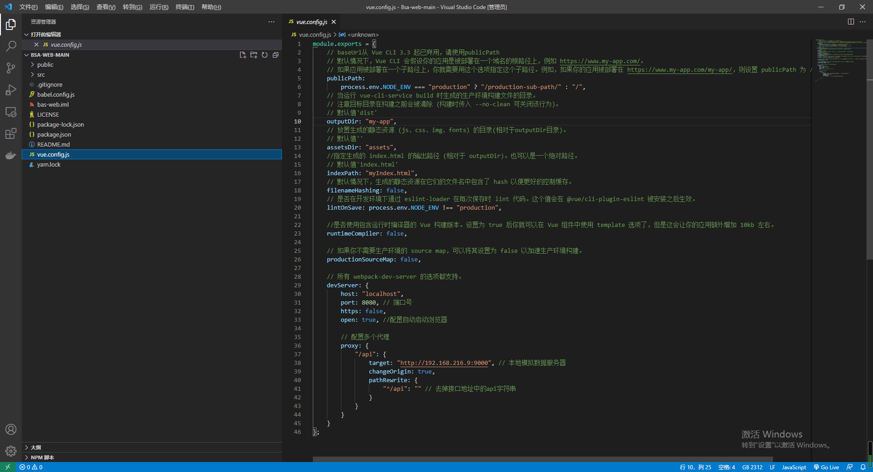Screen dimensions: 873x472
Task: Open the Terminal menu
Action: [x=185, y=7]
